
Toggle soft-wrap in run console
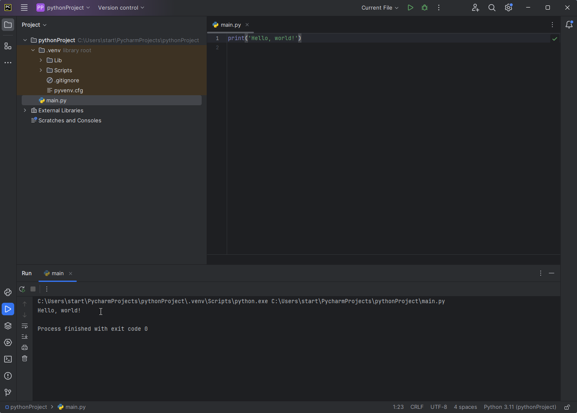pyautogui.click(x=25, y=326)
